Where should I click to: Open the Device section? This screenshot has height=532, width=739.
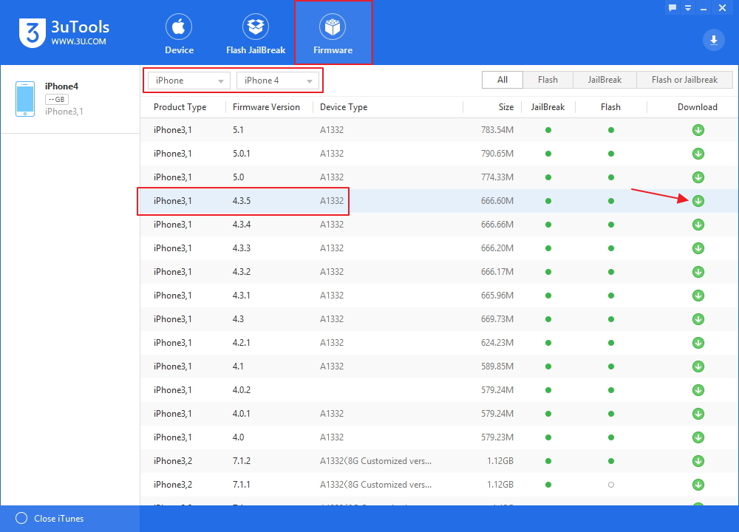pyautogui.click(x=179, y=33)
